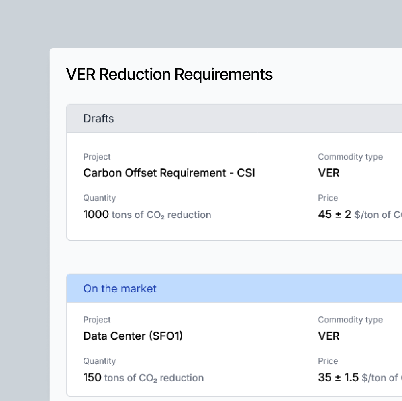Collapse the Drafts section header
Viewport: 402px width, 401px height.
[x=99, y=119]
